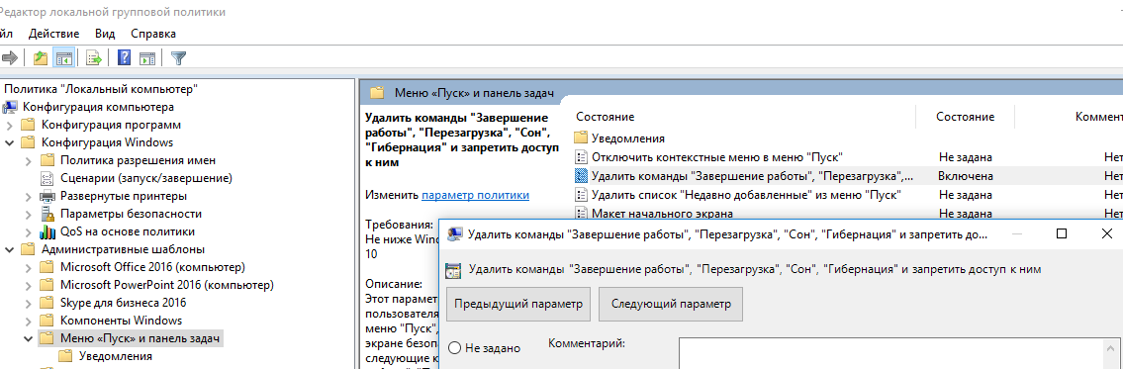Collapse Меню «Пуск» и панель задач node
The image size is (1123, 369).
(29, 338)
